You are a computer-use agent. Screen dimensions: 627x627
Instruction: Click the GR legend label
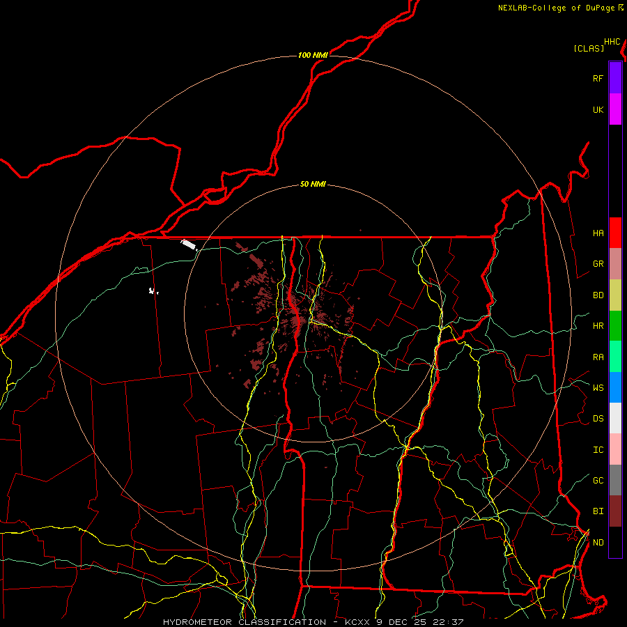click(x=598, y=264)
